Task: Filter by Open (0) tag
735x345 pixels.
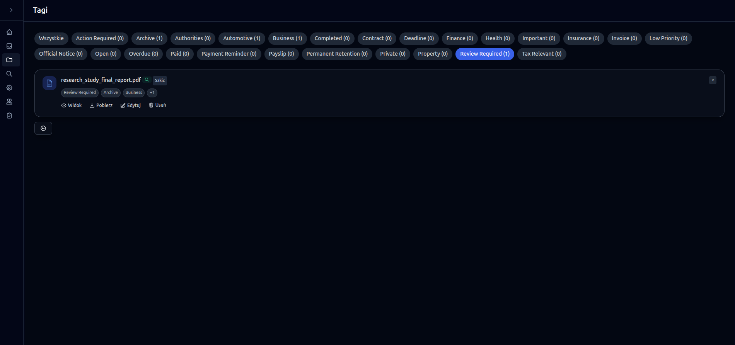Action: [x=106, y=54]
